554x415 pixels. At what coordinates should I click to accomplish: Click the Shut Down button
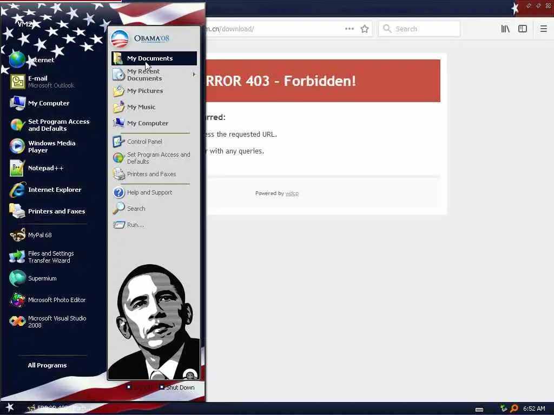(x=177, y=387)
